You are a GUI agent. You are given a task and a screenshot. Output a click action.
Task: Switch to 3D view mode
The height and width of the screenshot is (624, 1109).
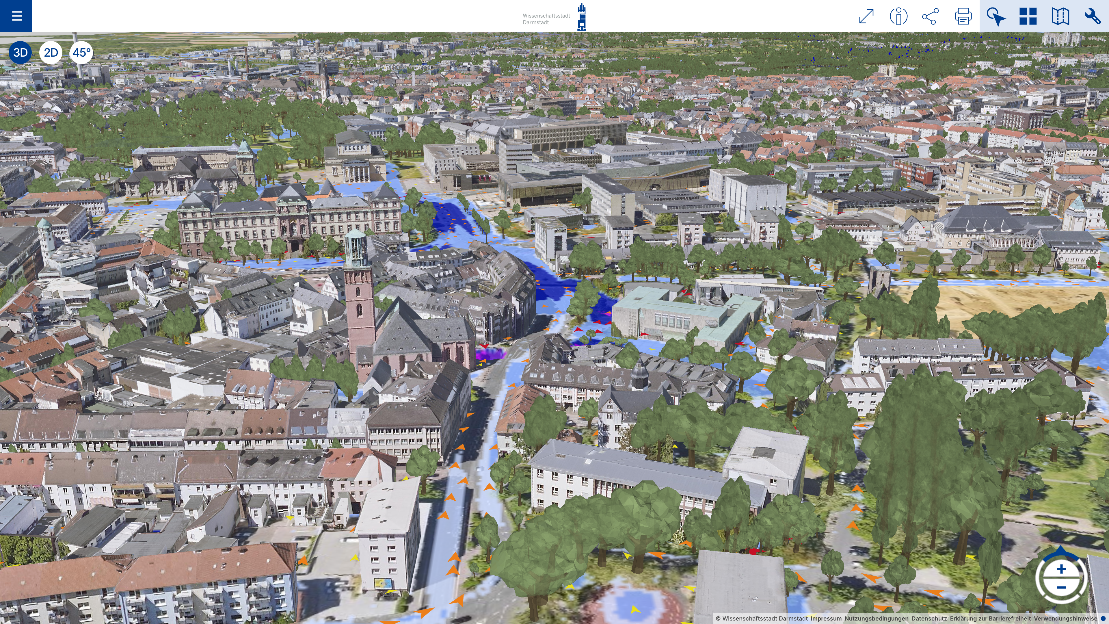click(20, 53)
